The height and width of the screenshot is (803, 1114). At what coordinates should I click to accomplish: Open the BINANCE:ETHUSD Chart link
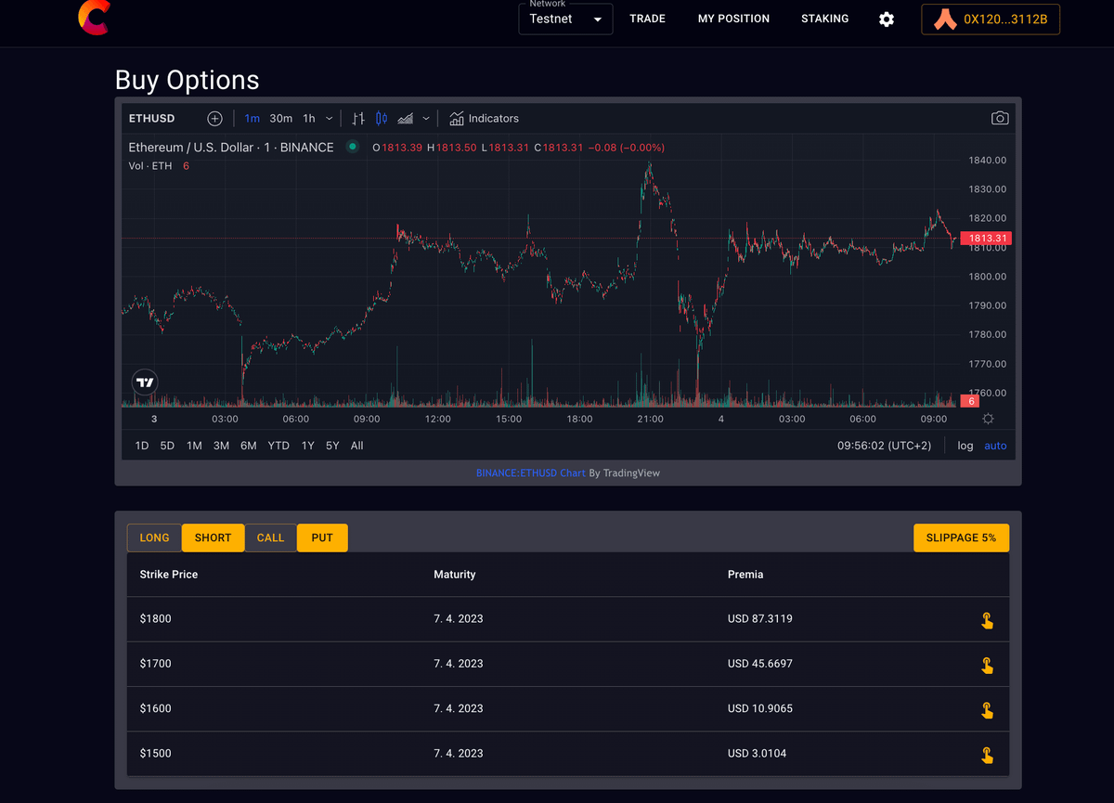point(530,473)
